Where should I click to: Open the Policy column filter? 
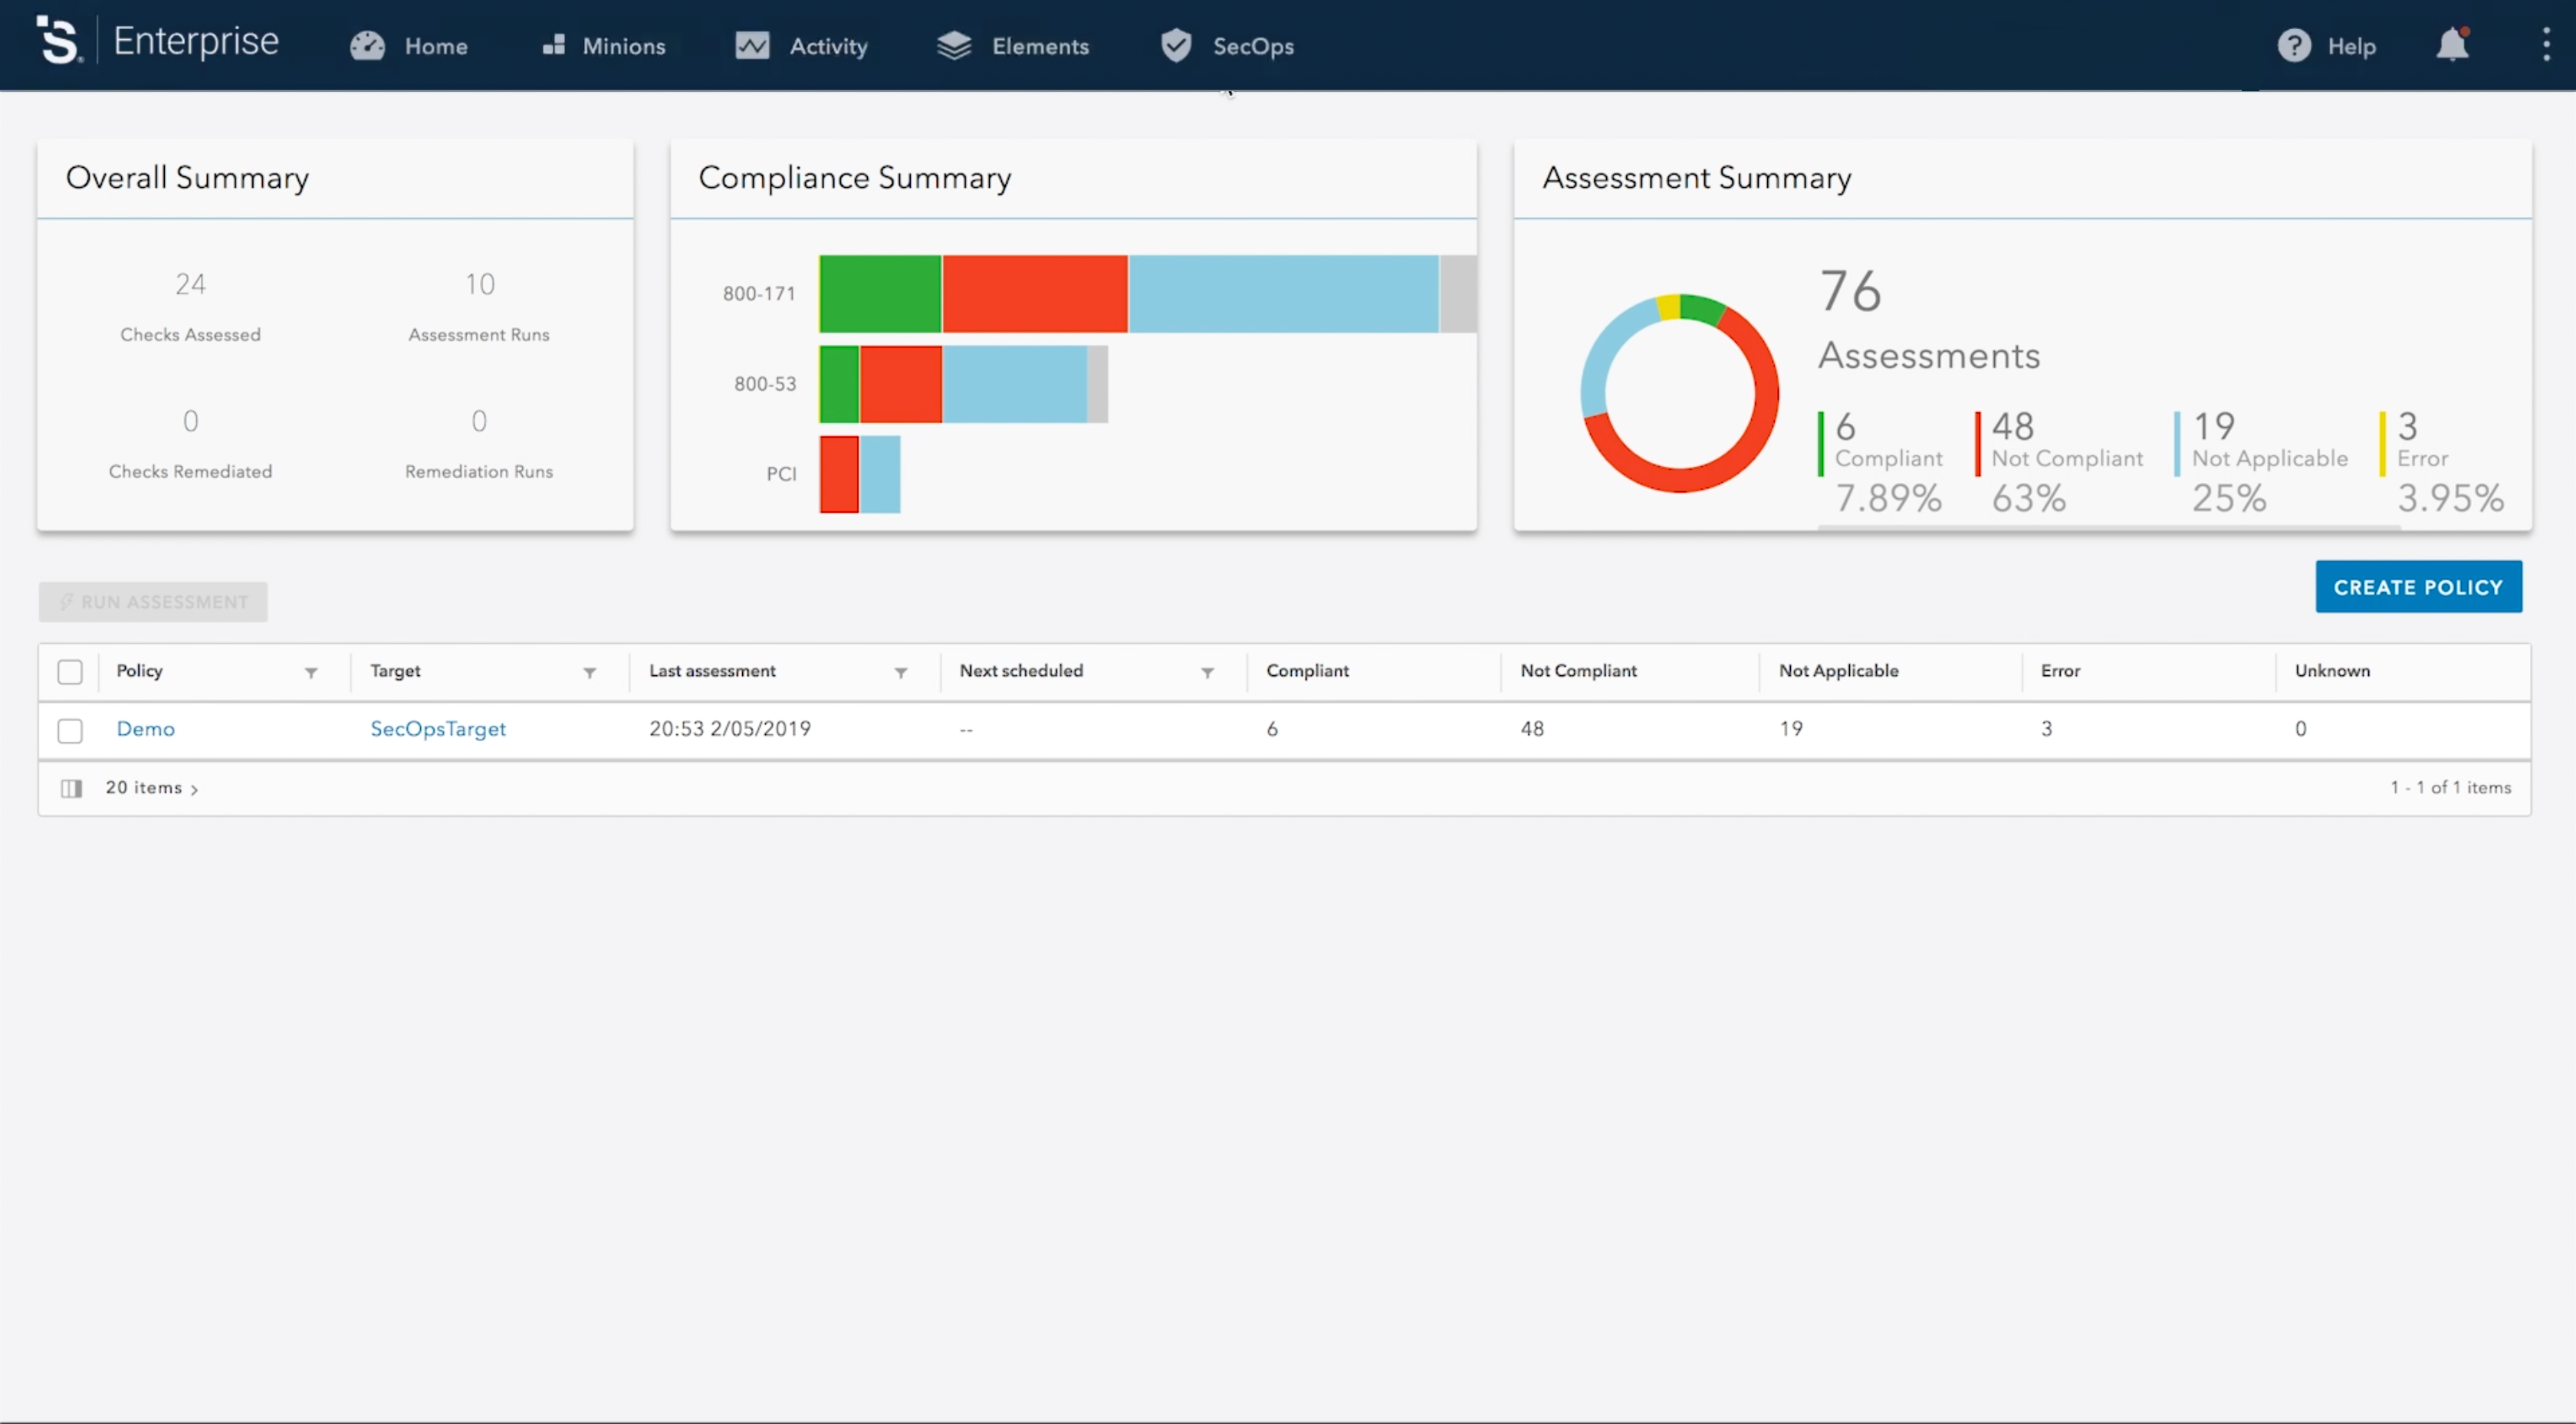(311, 673)
